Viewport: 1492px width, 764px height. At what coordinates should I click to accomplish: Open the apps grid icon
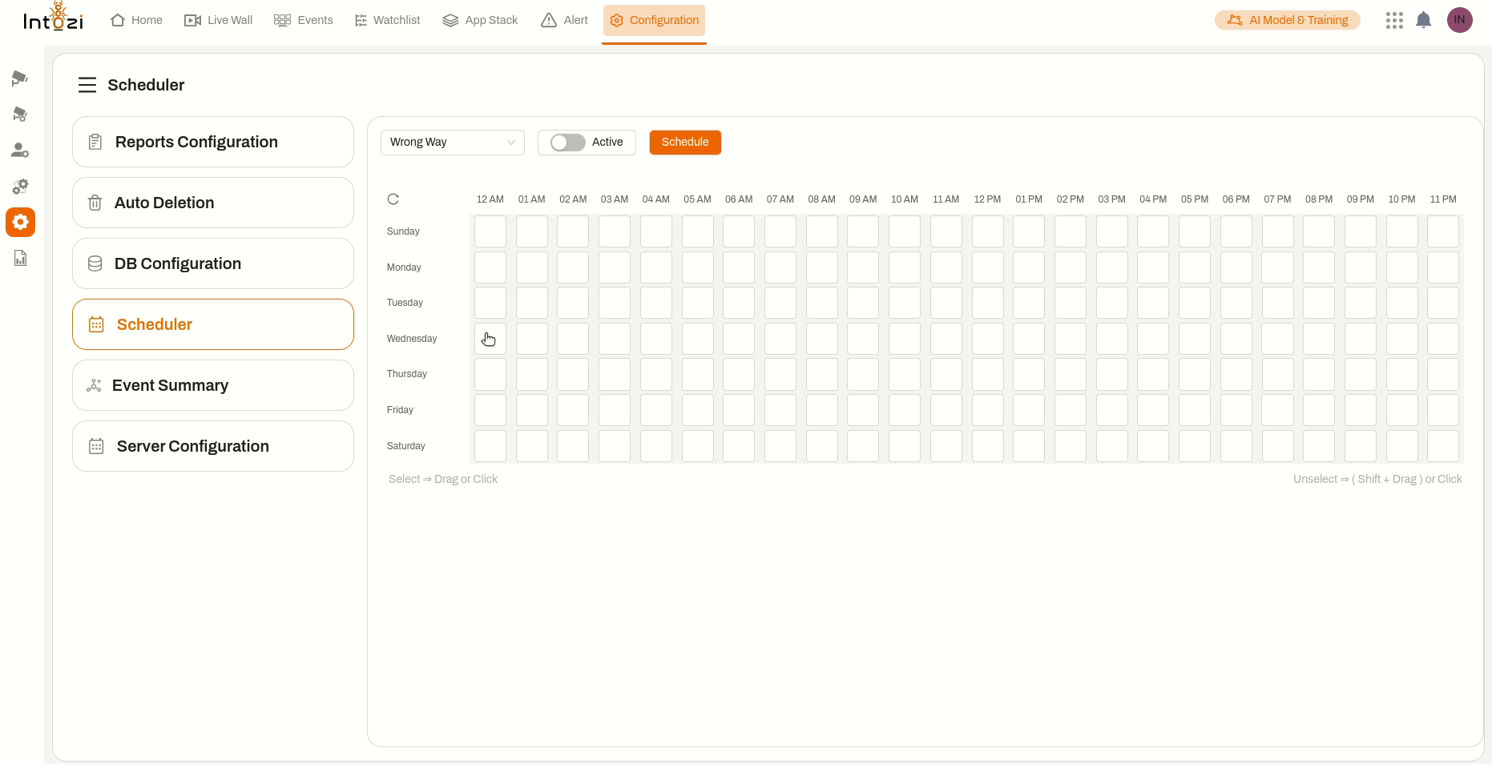[1394, 20]
